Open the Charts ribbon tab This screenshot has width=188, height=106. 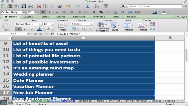[61, 17]
